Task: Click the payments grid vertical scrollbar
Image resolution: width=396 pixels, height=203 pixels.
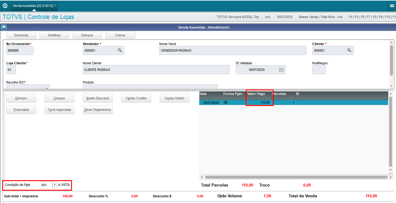Action: pyautogui.click(x=391, y=132)
